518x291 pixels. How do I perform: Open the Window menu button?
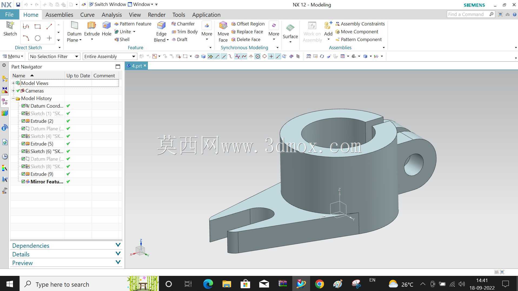[140, 4]
